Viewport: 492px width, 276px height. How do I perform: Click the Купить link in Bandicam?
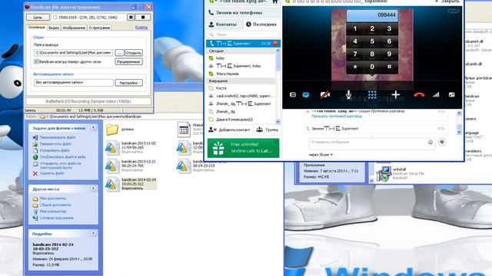point(141,28)
